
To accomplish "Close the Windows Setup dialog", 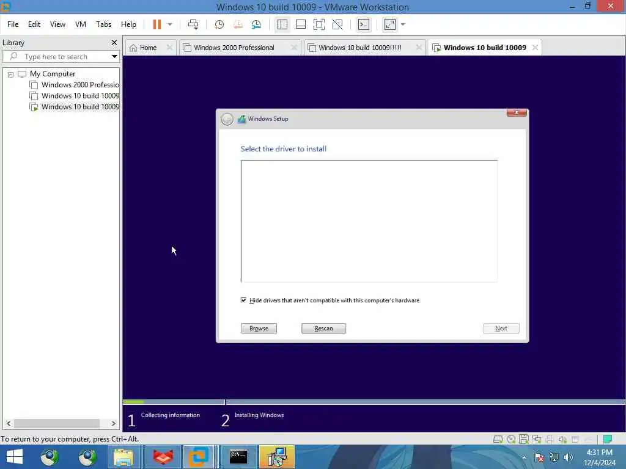I will click(517, 112).
